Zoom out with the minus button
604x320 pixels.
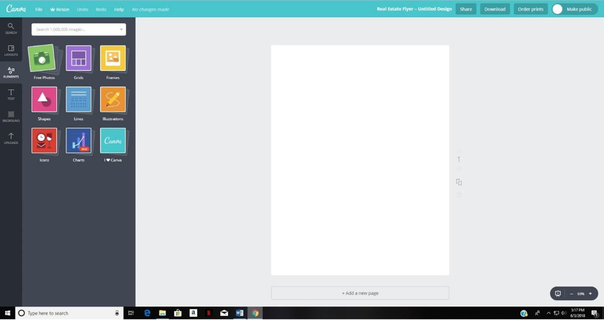click(571, 294)
